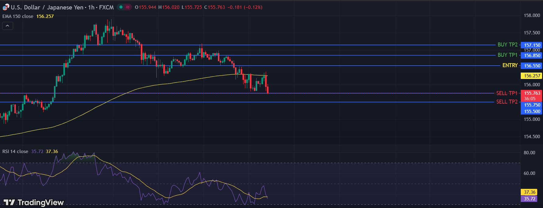
Task: Click the 157.150 price tag on axis
Action: (x=532, y=45)
